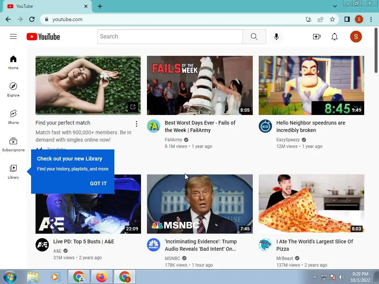This screenshot has height=284, width=379.
Task: Open Library in sidebar
Action: (x=13, y=172)
